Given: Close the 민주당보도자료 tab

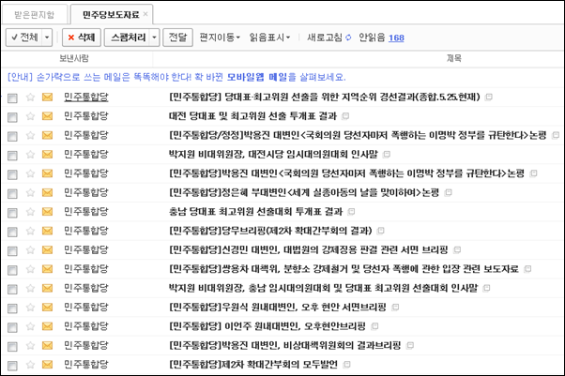Looking at the screenshot, I should pyautogui.click(x=145, y=14).
